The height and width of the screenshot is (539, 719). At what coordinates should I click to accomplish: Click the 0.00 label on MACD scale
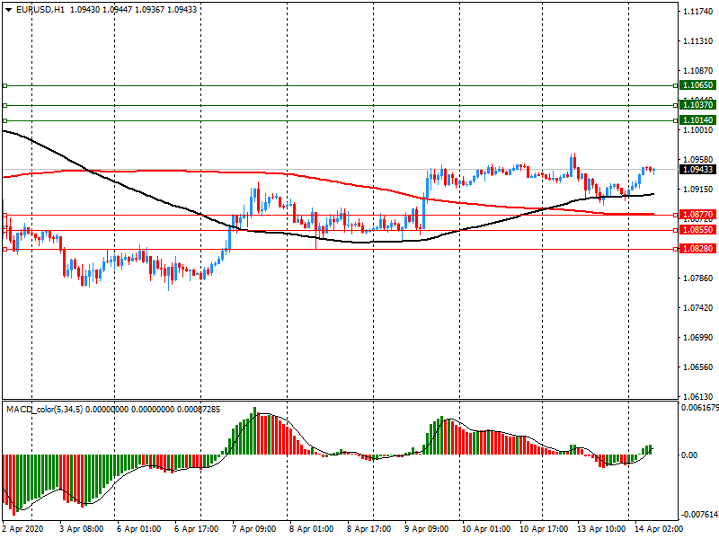tap(691, 455)
